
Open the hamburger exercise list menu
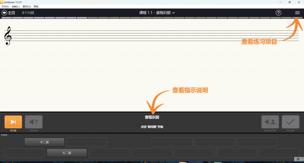coord(297,13)
